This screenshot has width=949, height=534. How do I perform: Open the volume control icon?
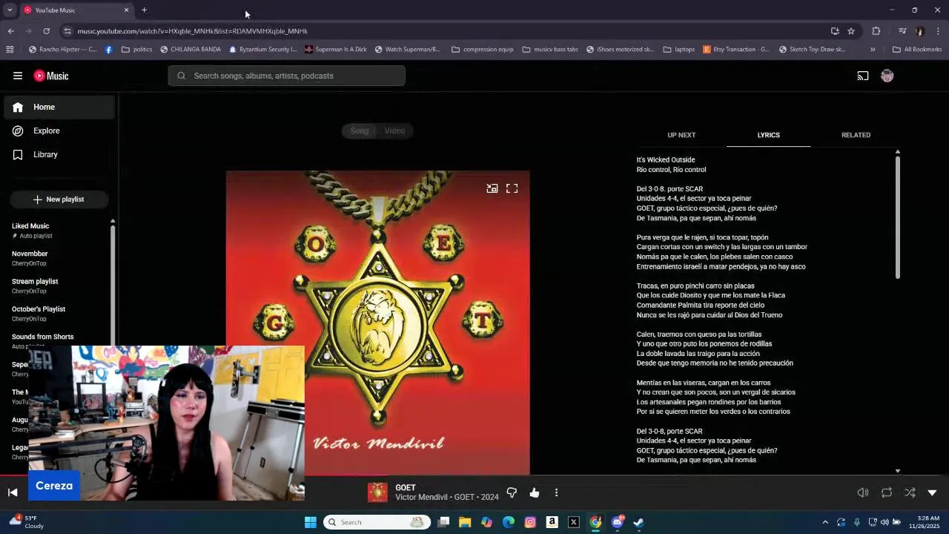tap(863, 492)
